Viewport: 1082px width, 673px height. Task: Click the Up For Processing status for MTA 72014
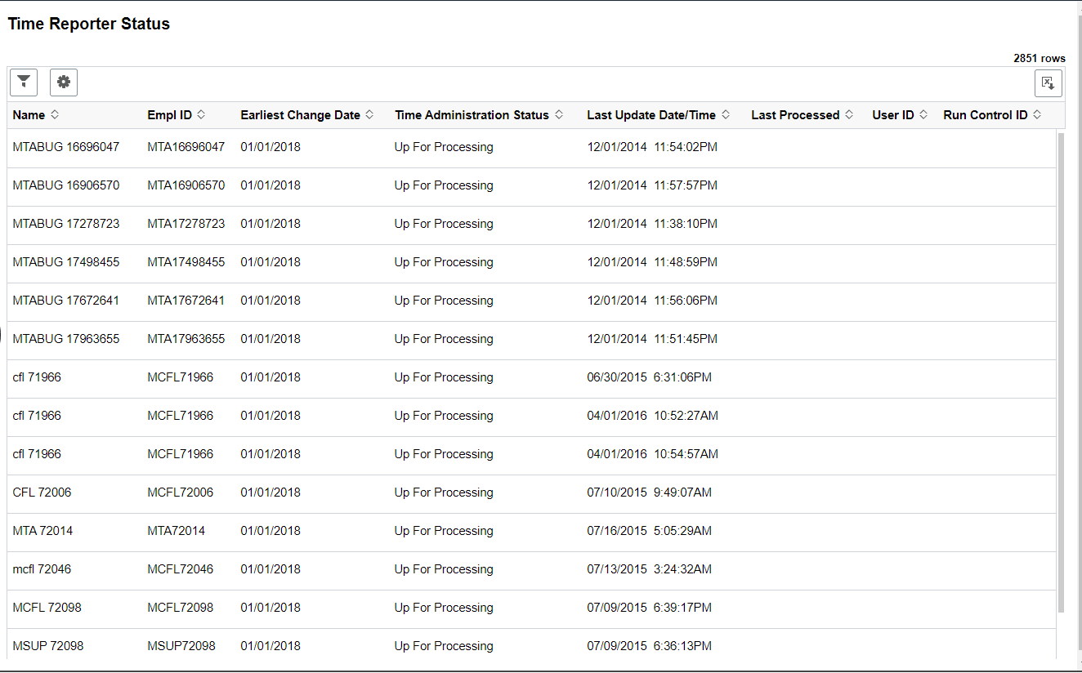(443, 530)
